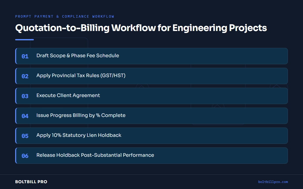Click the number 02 badge

click(25, 76)
